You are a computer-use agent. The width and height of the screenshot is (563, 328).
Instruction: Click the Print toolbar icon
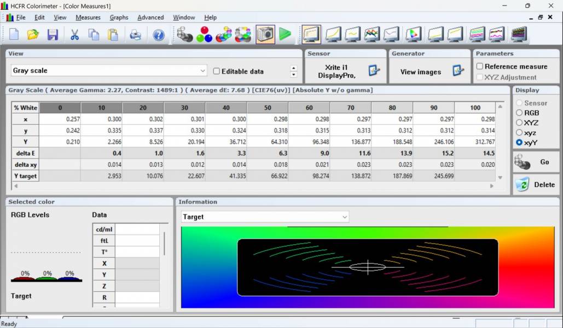tap(135, 35)
